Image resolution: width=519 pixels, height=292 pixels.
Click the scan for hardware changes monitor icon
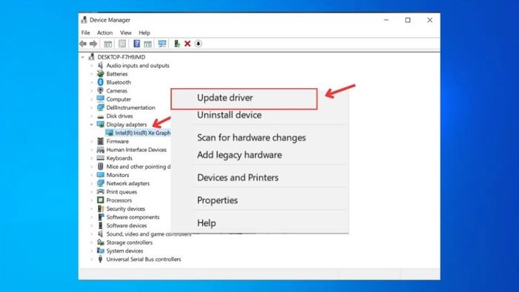coord(162,44)
